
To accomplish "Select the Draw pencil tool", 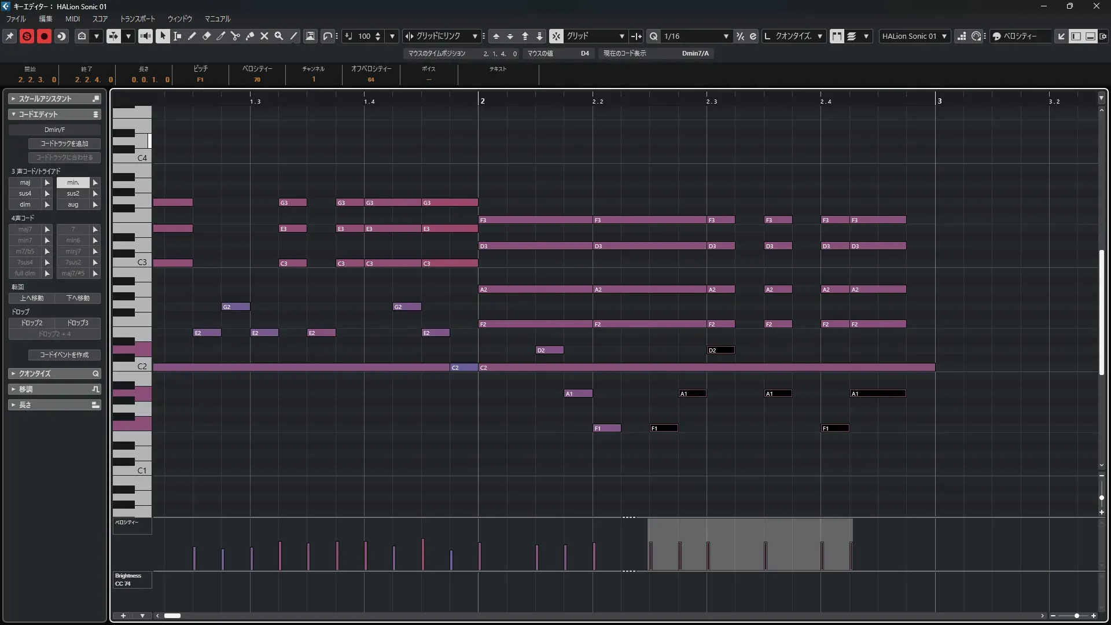I will click(192, 36).
